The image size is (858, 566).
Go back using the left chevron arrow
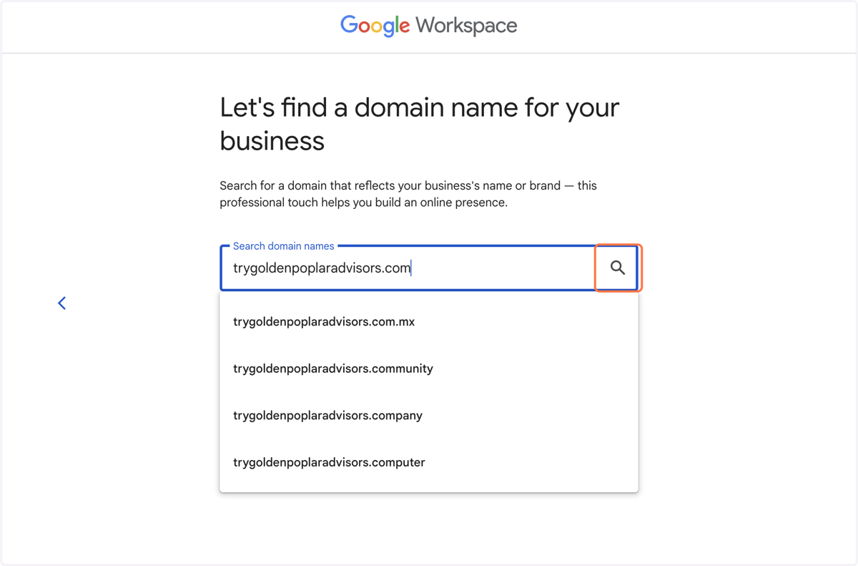coord(62,303)
